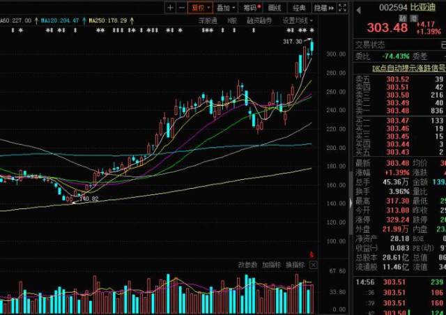Click the 加指标 add indicator link
Image resolution: width=446 pixels, height=315 pixels.
tap(271, 265)
